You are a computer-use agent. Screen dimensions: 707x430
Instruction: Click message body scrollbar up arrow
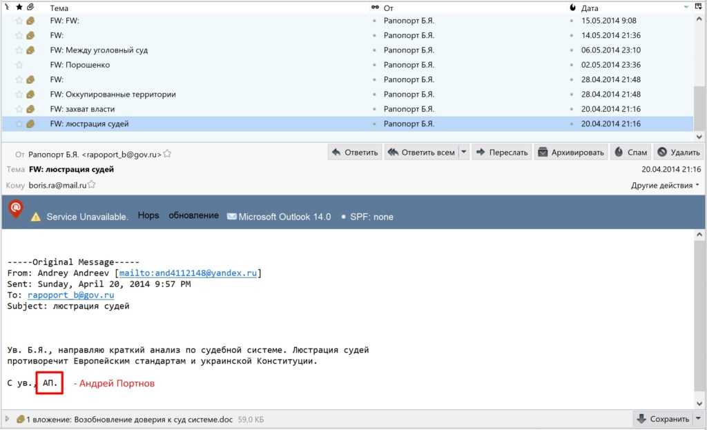(x=699, y=235)
